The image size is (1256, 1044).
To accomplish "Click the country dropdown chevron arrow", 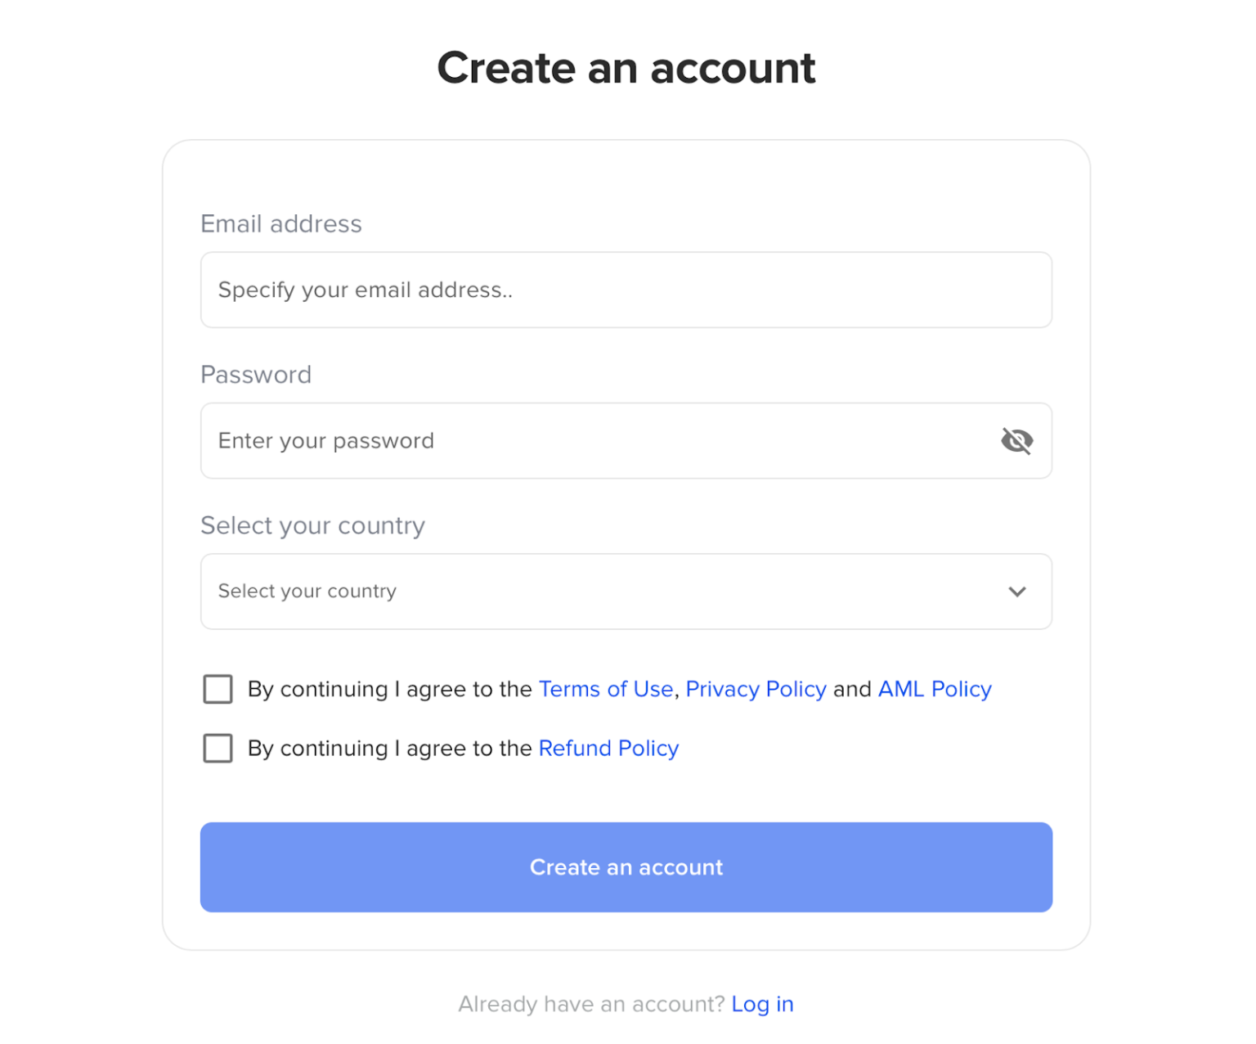I will (1016, 592).
